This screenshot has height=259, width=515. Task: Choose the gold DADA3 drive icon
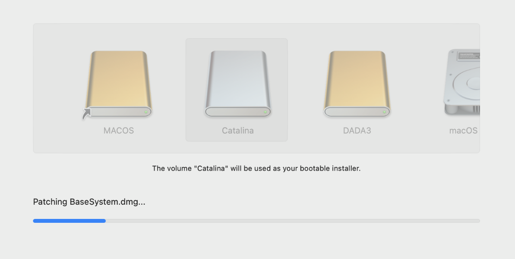(357, 82)
